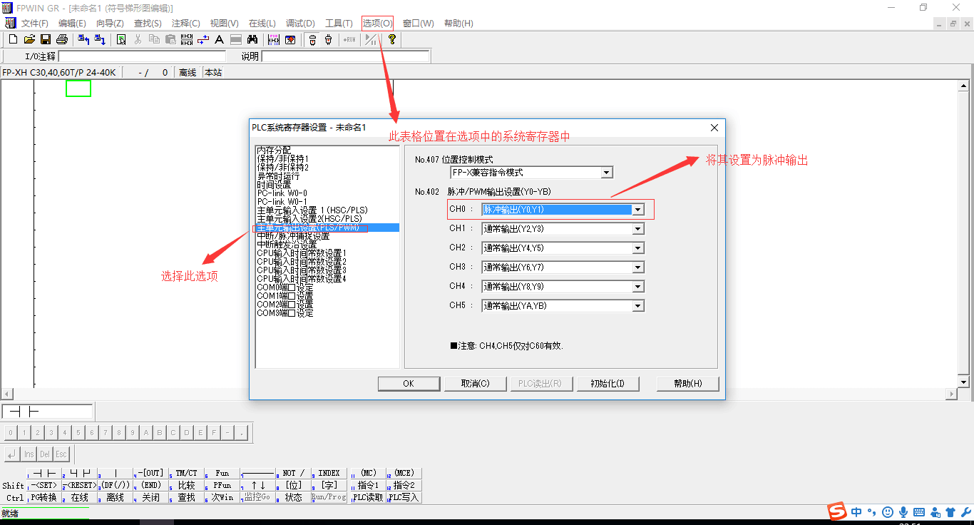Viewport: 974px width, 525px height.
Task: Click the I/O注释 input field
Action: click(141, 56)
